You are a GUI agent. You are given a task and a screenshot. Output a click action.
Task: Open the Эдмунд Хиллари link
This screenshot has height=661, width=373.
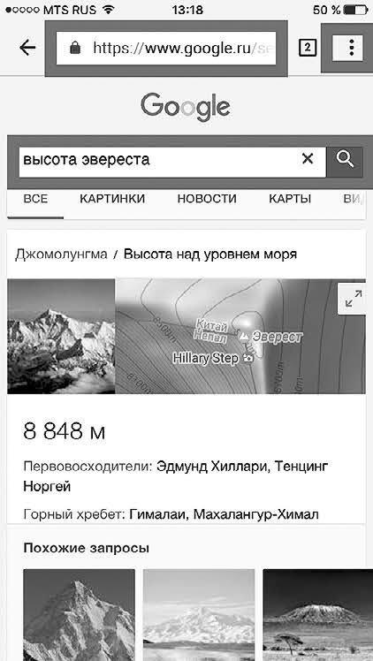coord(209,467)
